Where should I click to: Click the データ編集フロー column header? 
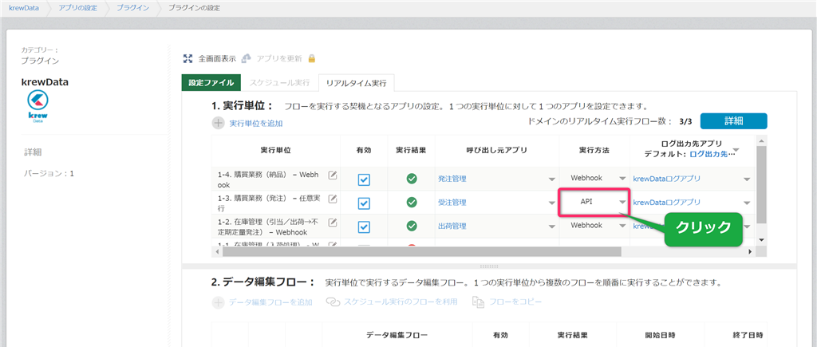pyautogui.click(x=397, y=334)
